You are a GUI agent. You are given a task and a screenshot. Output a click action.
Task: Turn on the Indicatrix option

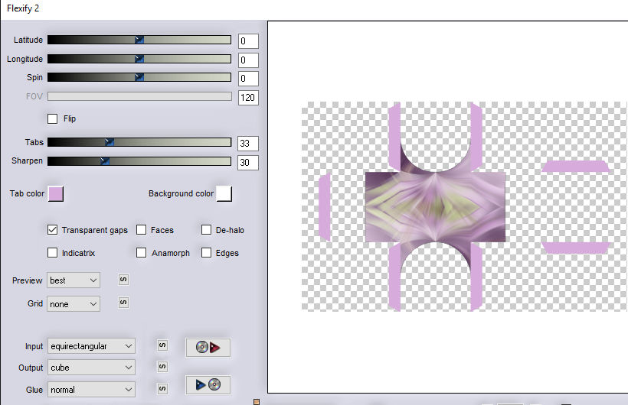(x=53, y=253)
